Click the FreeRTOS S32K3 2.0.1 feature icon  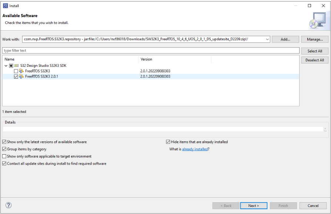pyautogui.click(x=21, y=76)
